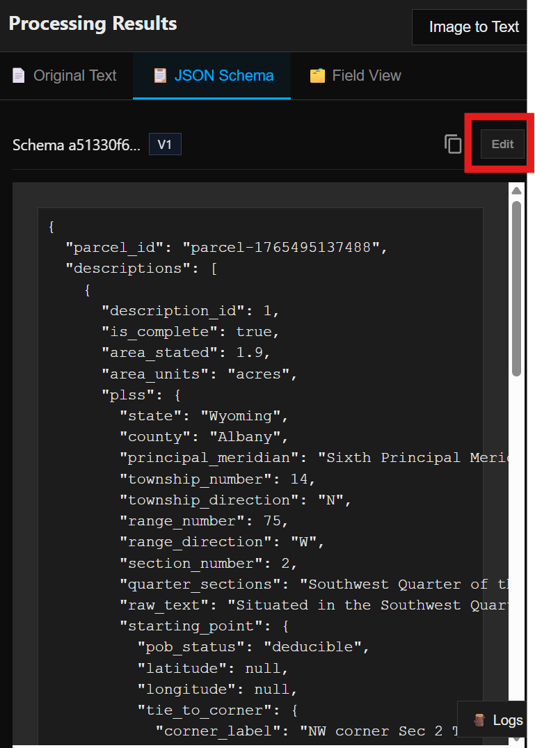Click the "longitude": null line
The width and height of the screenshot is (535, 748).
click(218, 689)
